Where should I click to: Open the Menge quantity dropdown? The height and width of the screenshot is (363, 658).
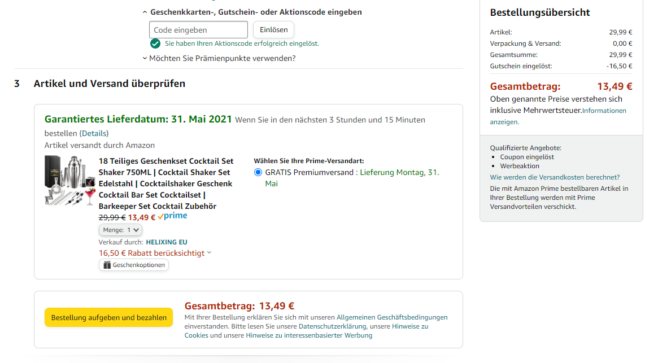click(x=120, y=230)
